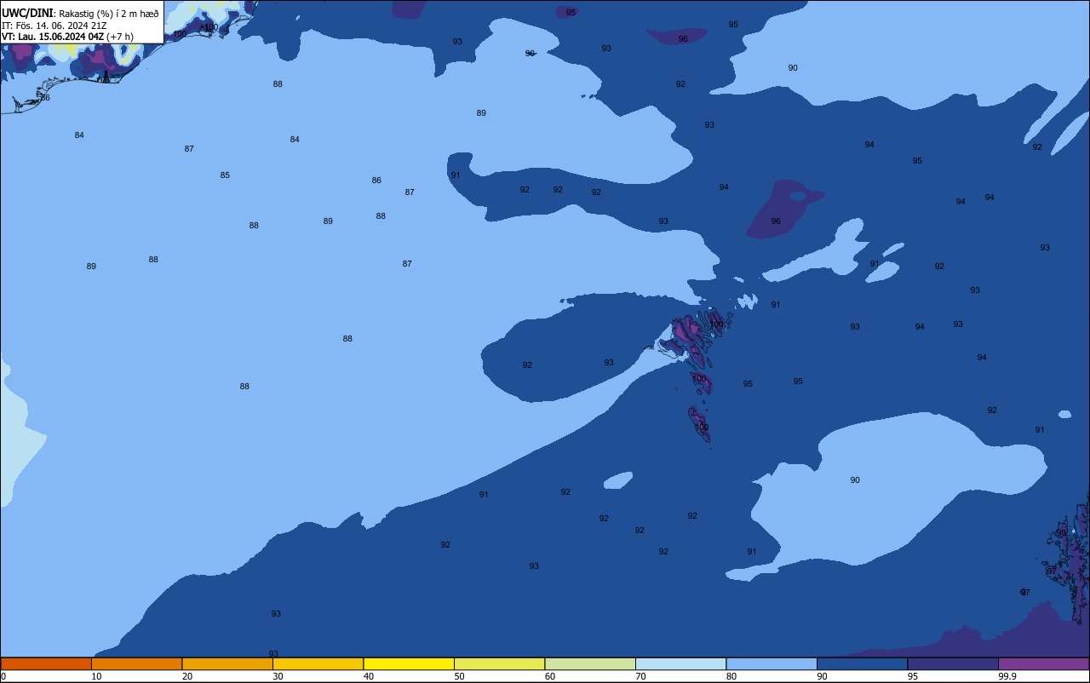Viewport: 1090px width, 683px height.
Task: Select the 'VT: Lau. 15.06.2024 04Z (+7 h)' line
Action: click(67, 37)
